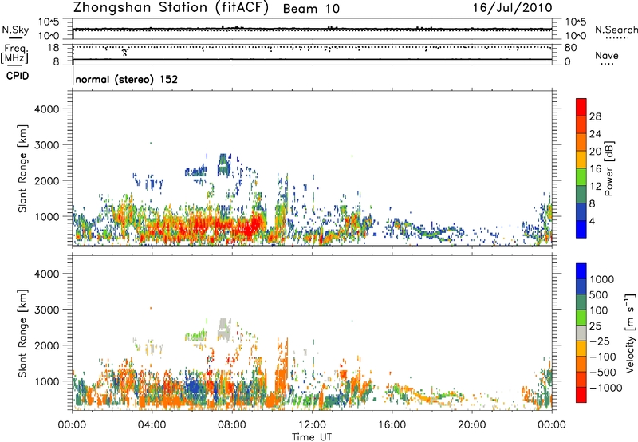Click the '08:00' time tick label

pos(232,425)
